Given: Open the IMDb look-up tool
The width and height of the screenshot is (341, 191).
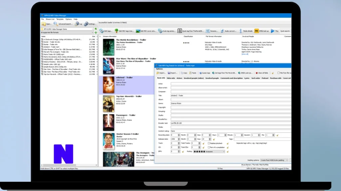Looking at the screenshot, I should tap(262, 31).
